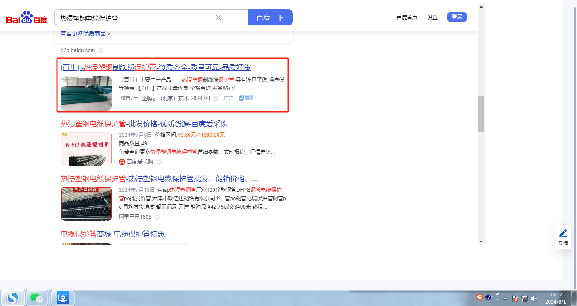Image resolution: width=577 pixels, height=306 pixels.
Task: Click 企腾云（北京）技术 advertiser name
Action: pyautogui.click(x=165, y=98)
